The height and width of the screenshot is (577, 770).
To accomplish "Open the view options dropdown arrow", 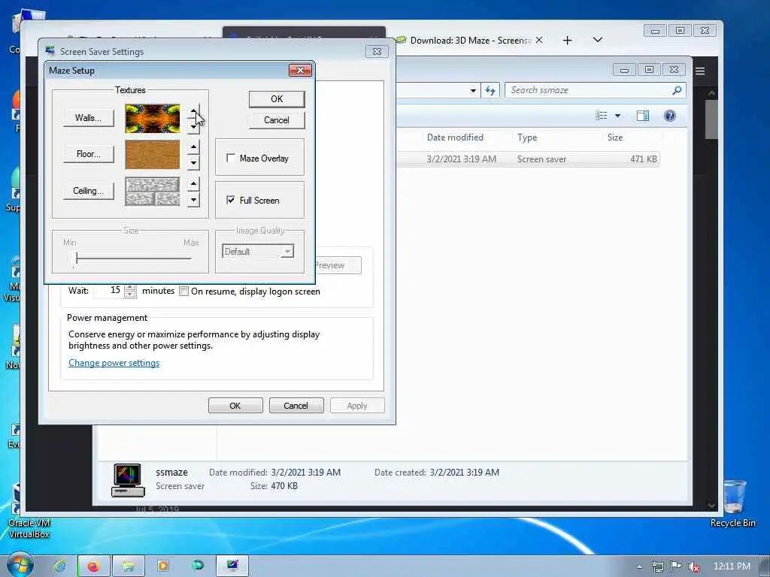I will [x=618, y=116].
